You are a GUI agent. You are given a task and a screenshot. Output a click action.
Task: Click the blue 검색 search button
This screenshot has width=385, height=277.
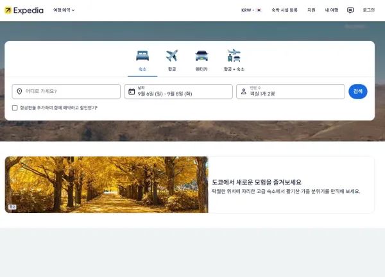click(358, 92)
